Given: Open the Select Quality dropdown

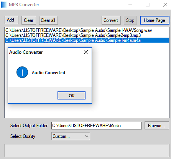Looking at the screenshot, I should (71, 136).
